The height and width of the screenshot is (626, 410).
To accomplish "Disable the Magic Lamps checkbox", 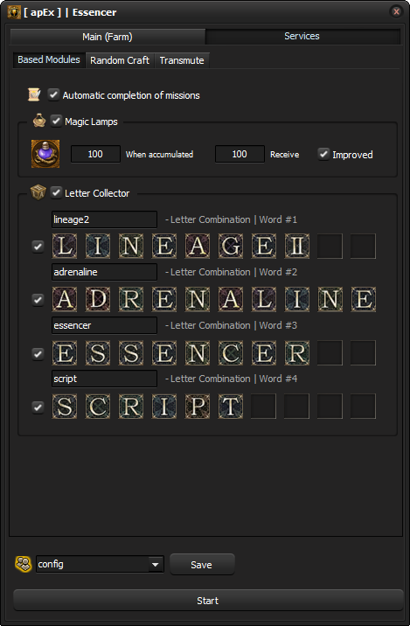I will pos(56,121).
